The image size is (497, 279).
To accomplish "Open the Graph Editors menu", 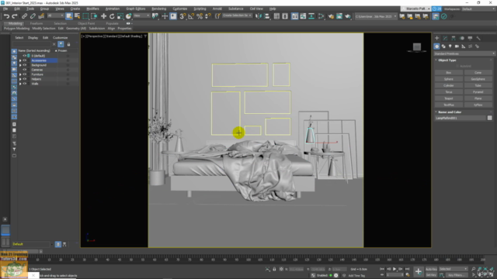I will (x=136, y=9).
